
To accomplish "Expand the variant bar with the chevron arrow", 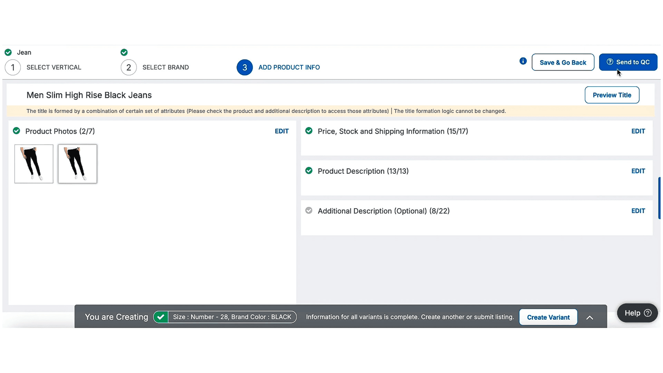I will click(589, 318).
